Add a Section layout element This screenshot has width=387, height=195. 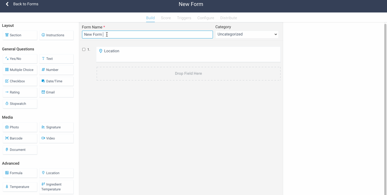point(20,35)
